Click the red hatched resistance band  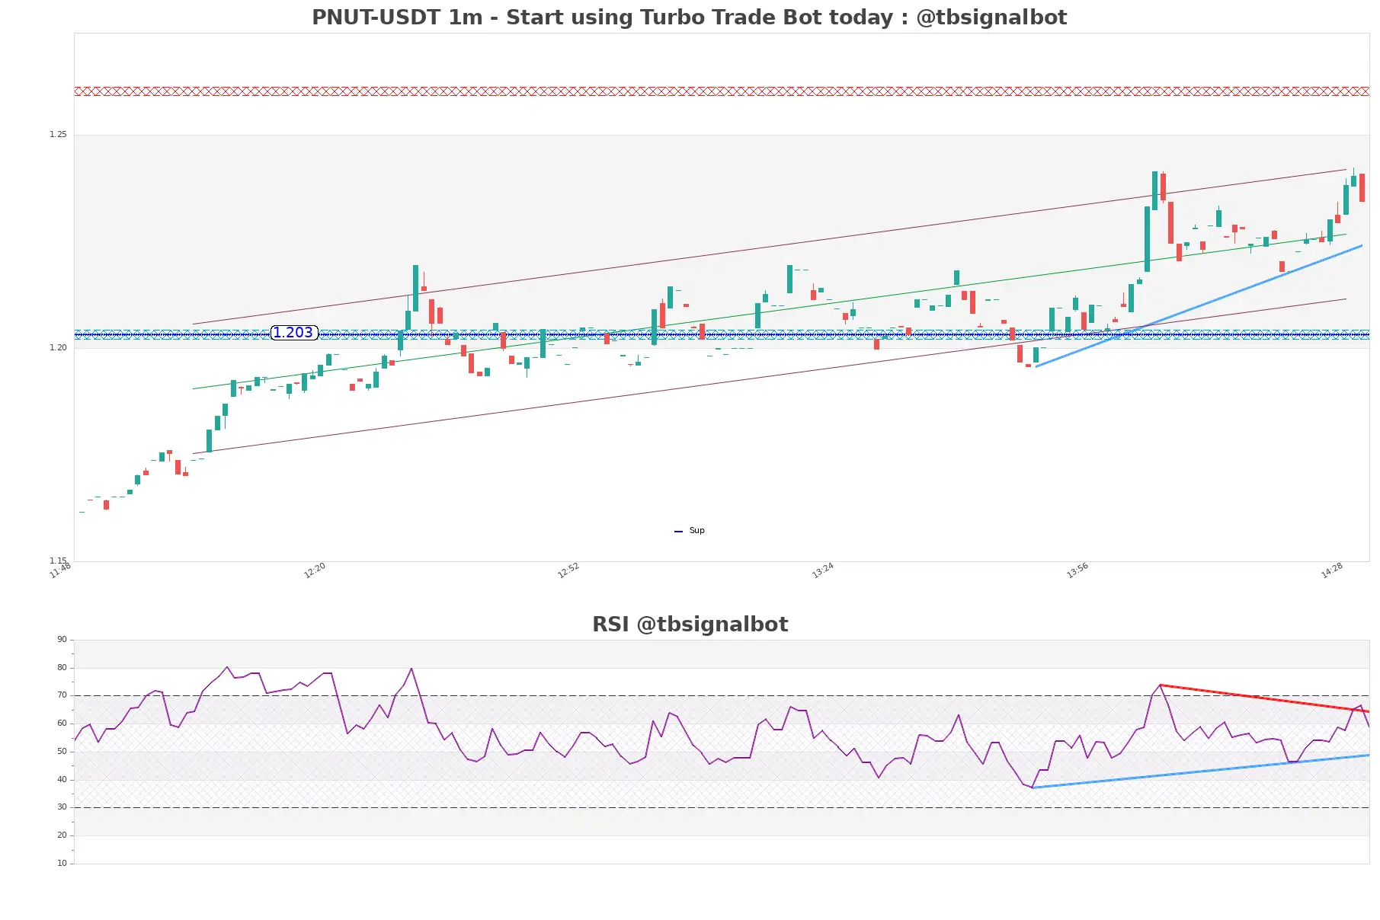722,91
